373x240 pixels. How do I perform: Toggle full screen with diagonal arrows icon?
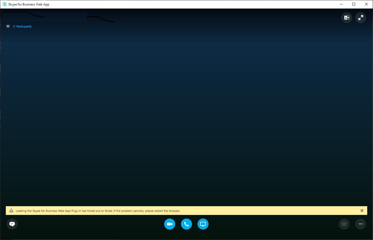pos(361,18)
